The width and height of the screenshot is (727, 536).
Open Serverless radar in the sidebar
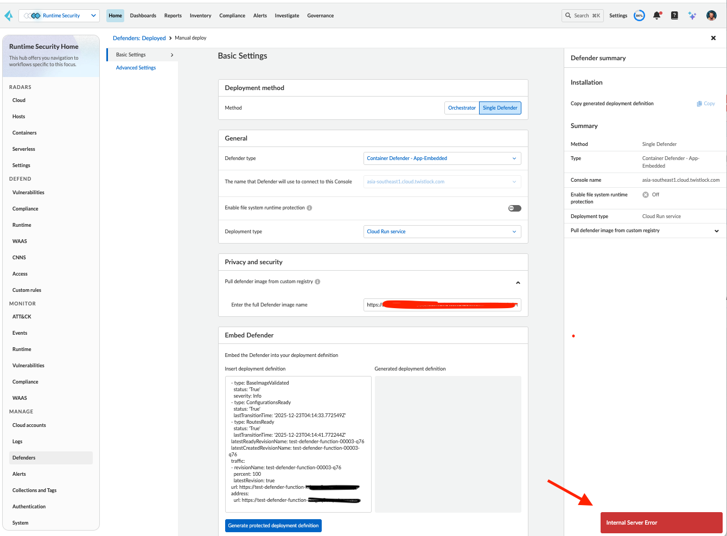[x=24, y=149]
